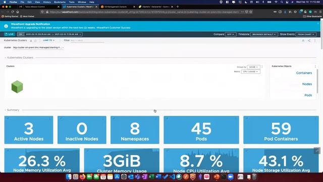Screen dimensions: 323x182
Task: Open the cluster variable selector dropdown
Action: pos(38,48)
